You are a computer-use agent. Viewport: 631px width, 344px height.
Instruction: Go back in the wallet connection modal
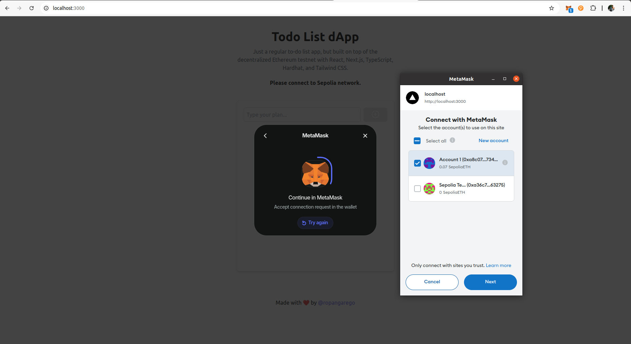click(265, 136)
